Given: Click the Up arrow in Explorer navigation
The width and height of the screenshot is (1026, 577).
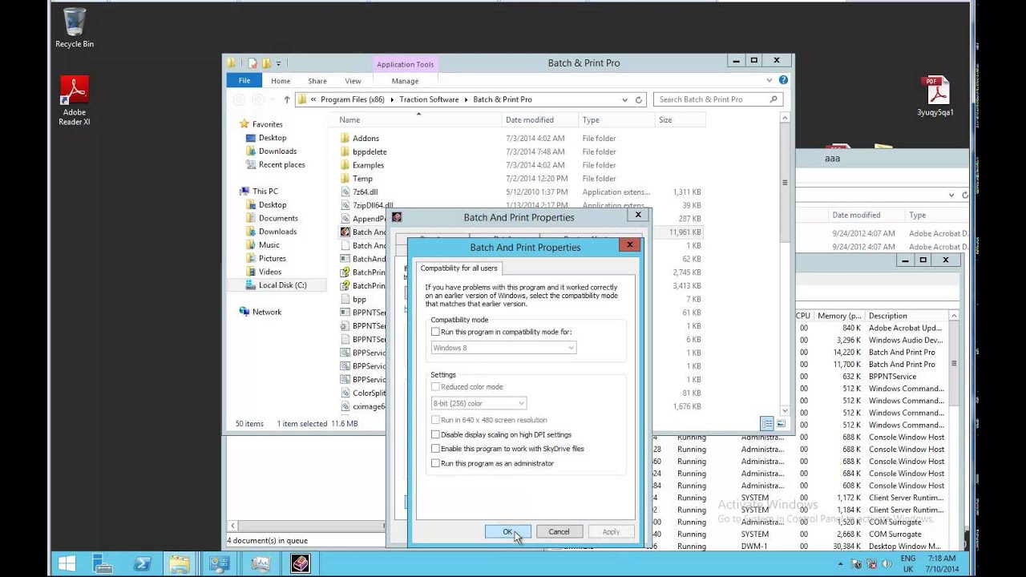Looking at the screenshot, I should [286, 99].
